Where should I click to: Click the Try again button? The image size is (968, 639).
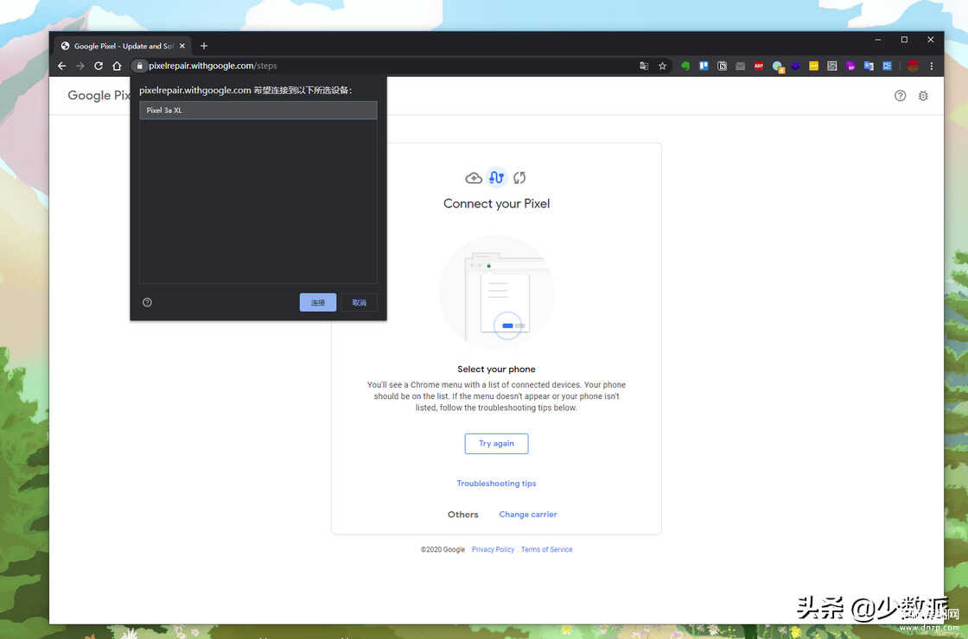(496, 444)
